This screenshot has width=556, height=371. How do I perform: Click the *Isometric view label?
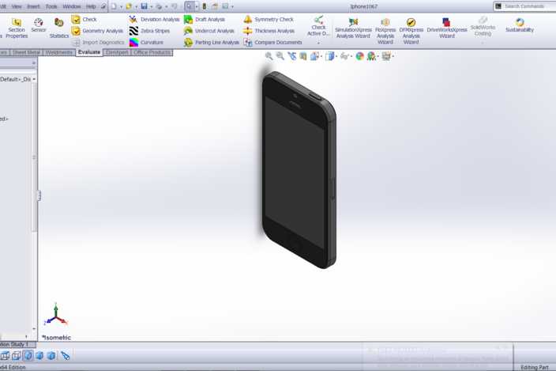pos(56,338)
